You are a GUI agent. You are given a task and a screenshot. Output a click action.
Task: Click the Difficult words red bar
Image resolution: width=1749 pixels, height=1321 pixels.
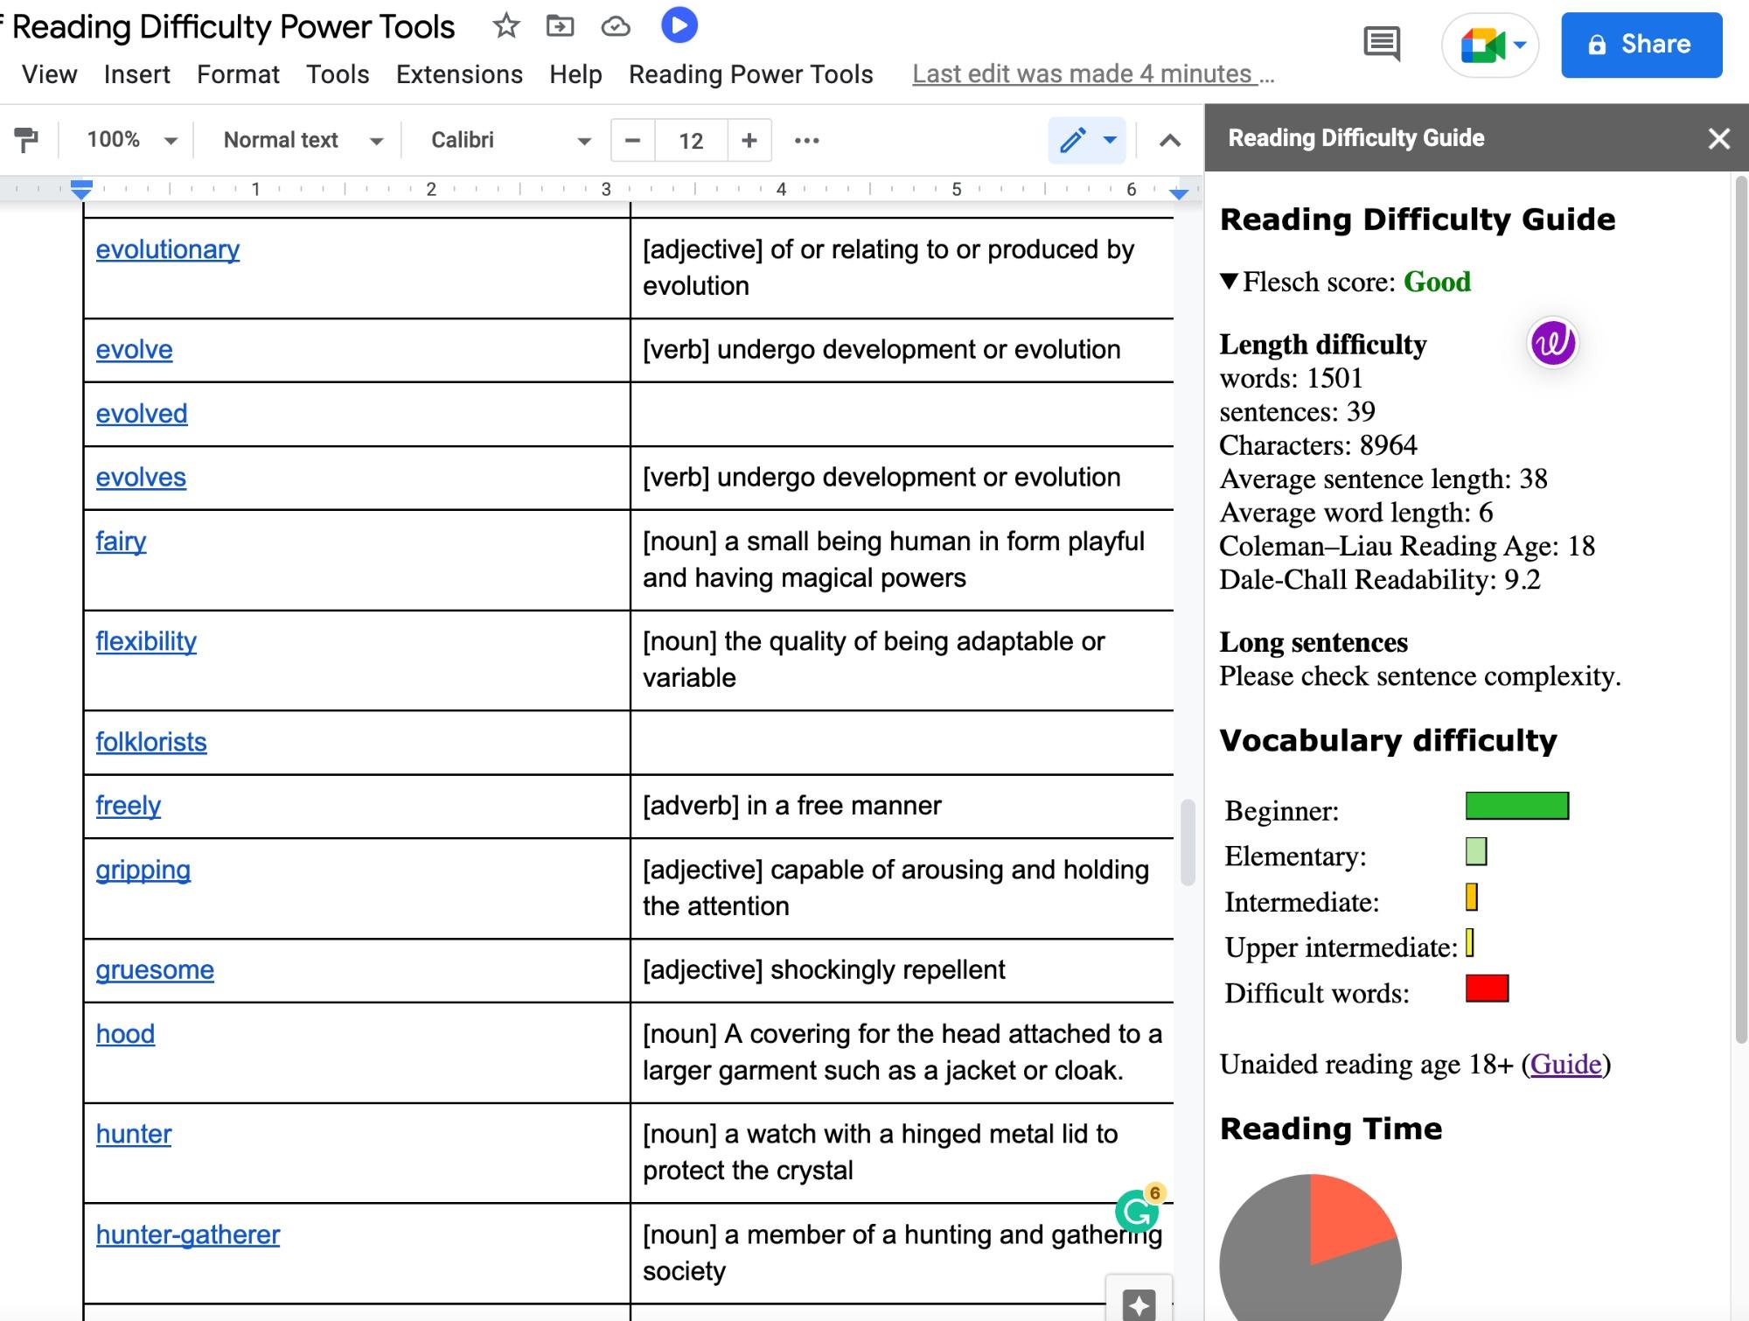(x=1488, y=989)
